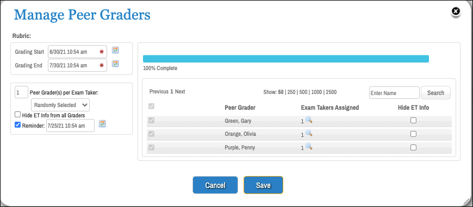Image resolution: width=473 pixels, height=207 pixels.
Task: Save the peer grader settings
Action: click(x=263, y=185)
